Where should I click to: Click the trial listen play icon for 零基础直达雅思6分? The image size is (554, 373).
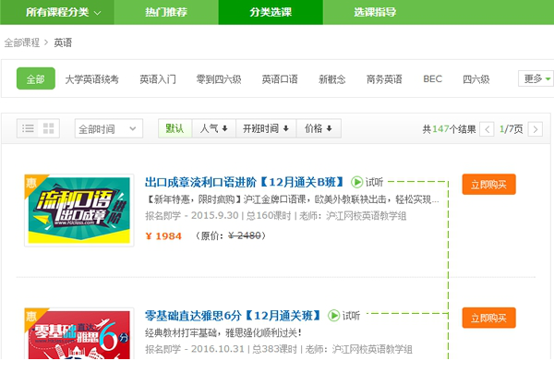[333, 316]
